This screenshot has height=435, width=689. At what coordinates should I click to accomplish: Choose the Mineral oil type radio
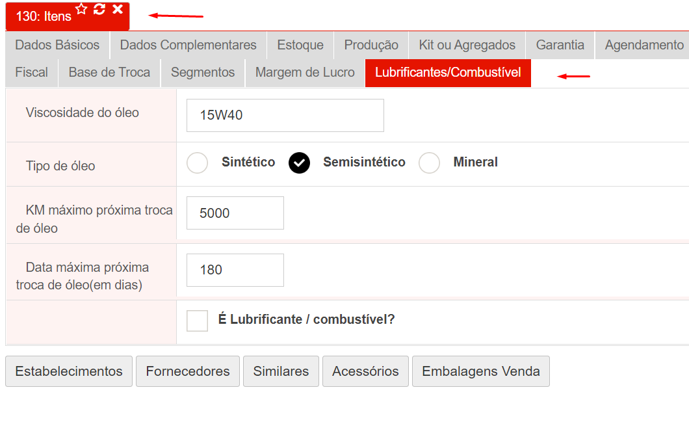[429, 163]
